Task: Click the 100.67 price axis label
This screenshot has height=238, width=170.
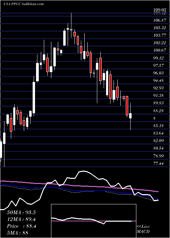Action: 160,50
